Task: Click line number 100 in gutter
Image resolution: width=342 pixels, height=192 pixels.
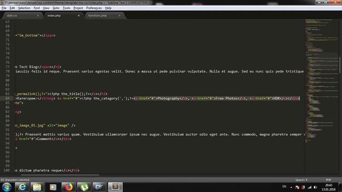Action: (7, 170)
